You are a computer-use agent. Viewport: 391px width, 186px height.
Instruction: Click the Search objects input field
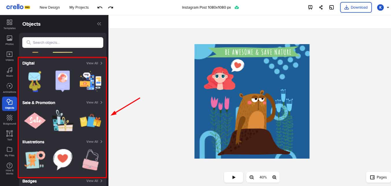pos(63,42)
